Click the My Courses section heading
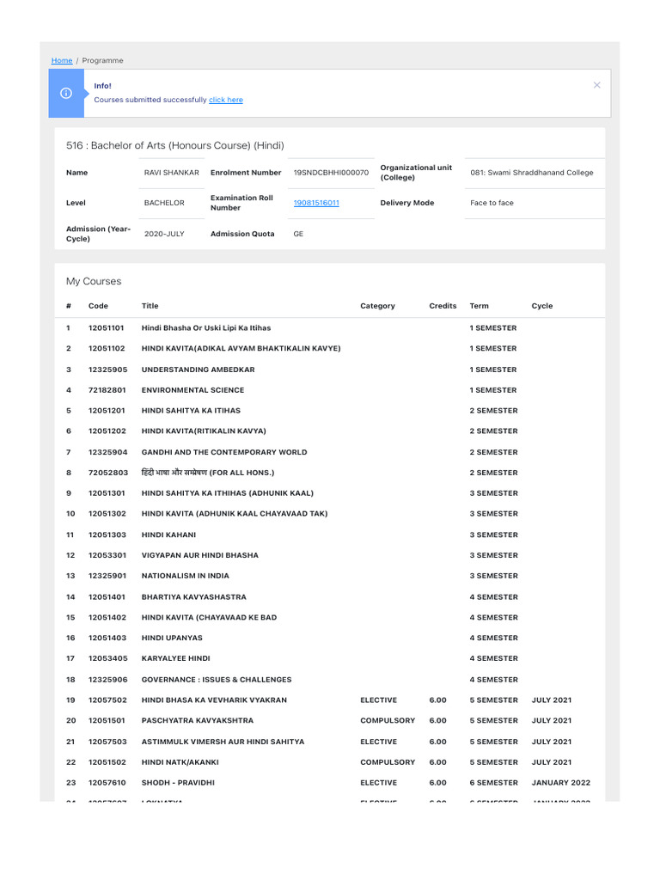Image resolution: width=660 pixels, height=880 pixels. [x=94, y=282]
